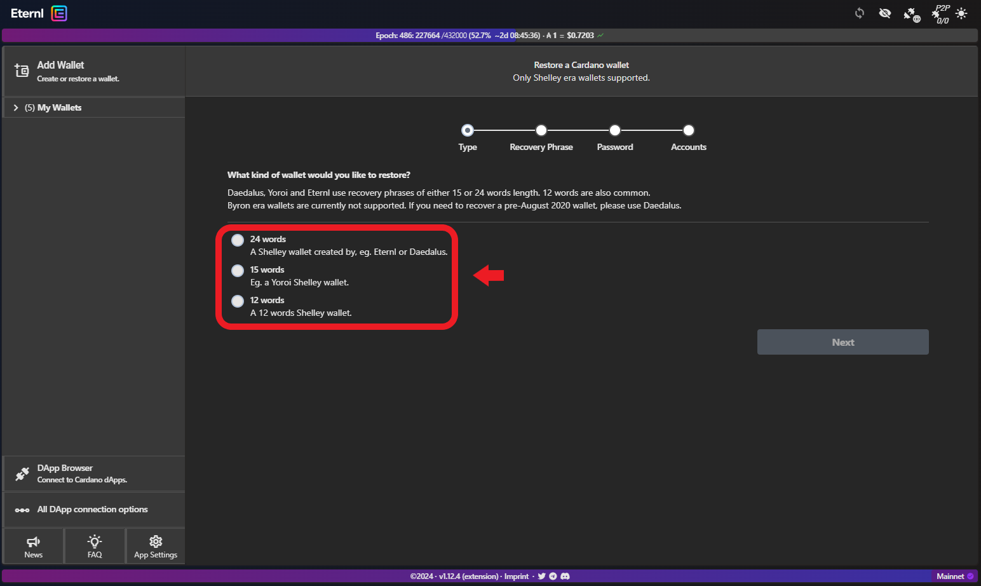Click the Next button
This screenshot has width=981, height=586.
click(x=843, y=342)
